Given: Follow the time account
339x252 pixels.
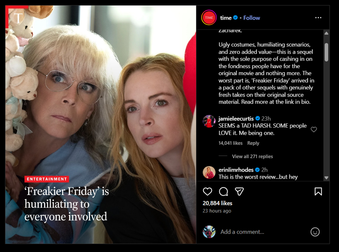Looking at the screenshot, I should (251, 18).
